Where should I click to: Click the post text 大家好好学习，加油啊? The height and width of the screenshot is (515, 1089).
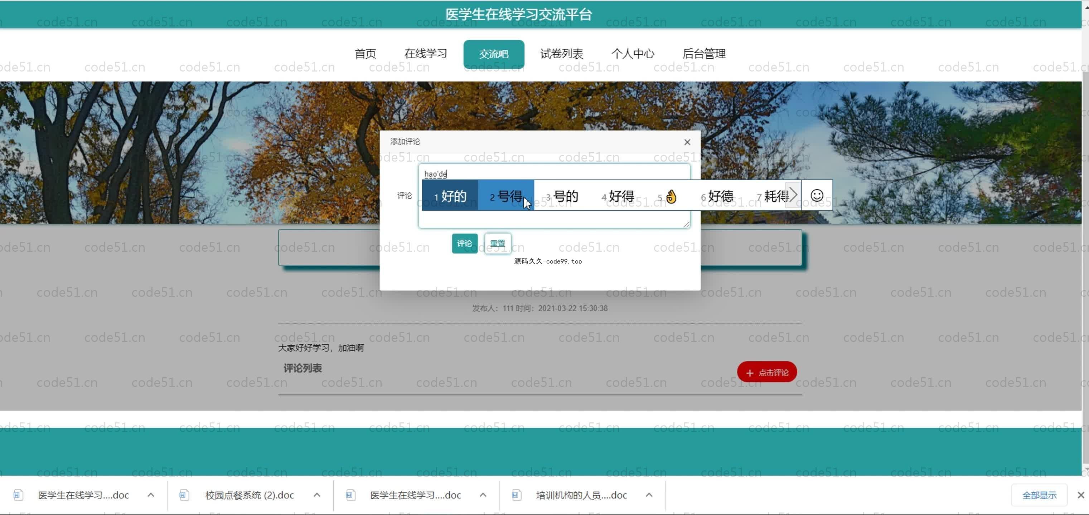click(x=321, y=348)
